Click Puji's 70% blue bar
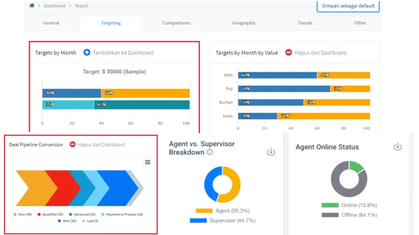This screenshot has width=419, height=235. (284, 89)
